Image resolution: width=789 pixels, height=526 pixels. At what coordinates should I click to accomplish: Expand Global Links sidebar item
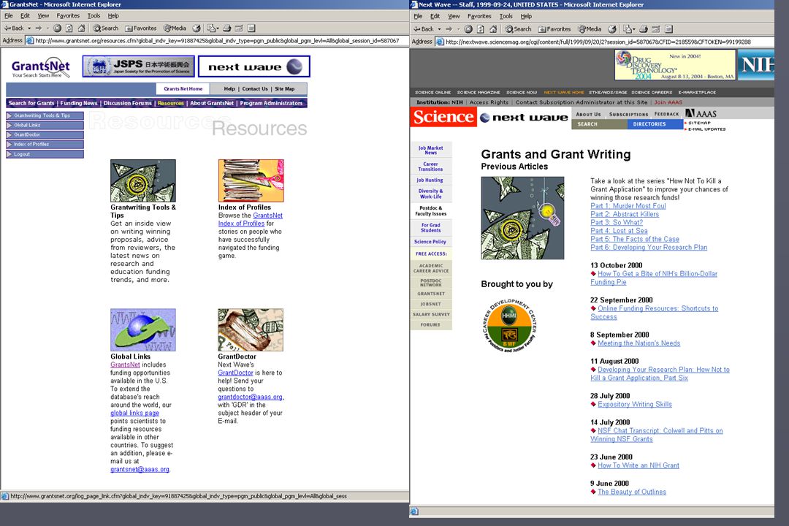pos(45,125)
